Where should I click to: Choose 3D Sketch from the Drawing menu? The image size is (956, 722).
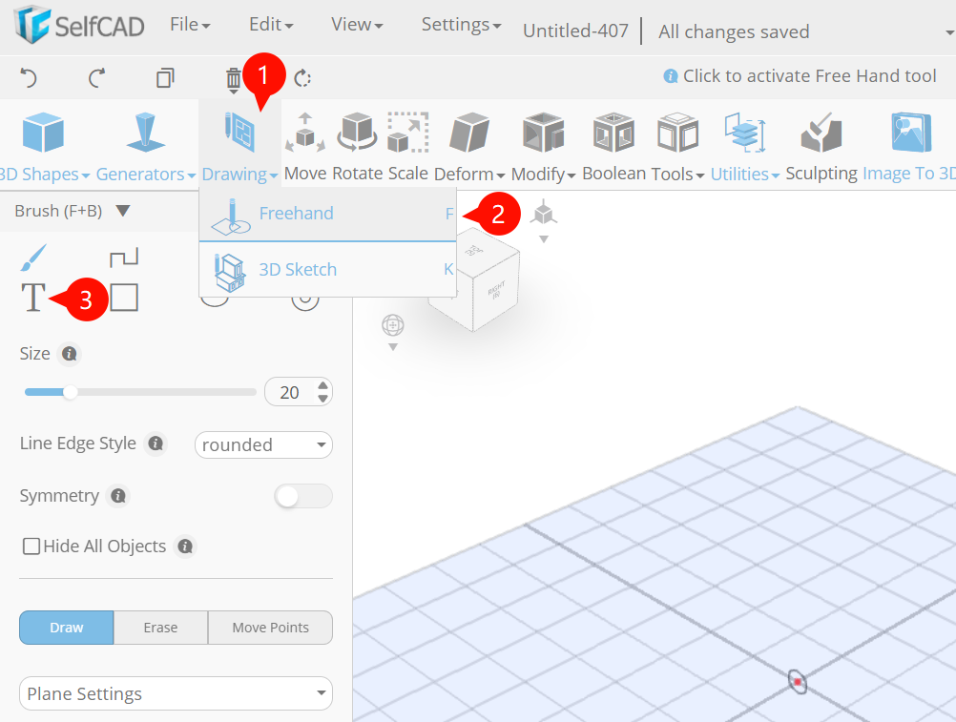point(328,269)
